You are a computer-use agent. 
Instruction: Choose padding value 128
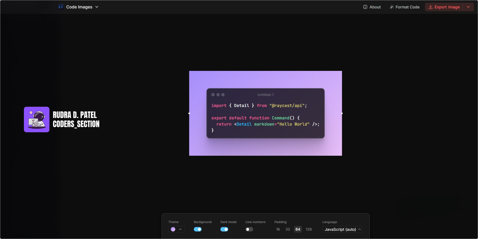[309, 229]
